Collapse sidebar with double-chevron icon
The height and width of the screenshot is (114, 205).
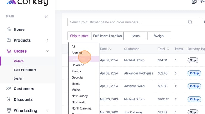point(46,17)
